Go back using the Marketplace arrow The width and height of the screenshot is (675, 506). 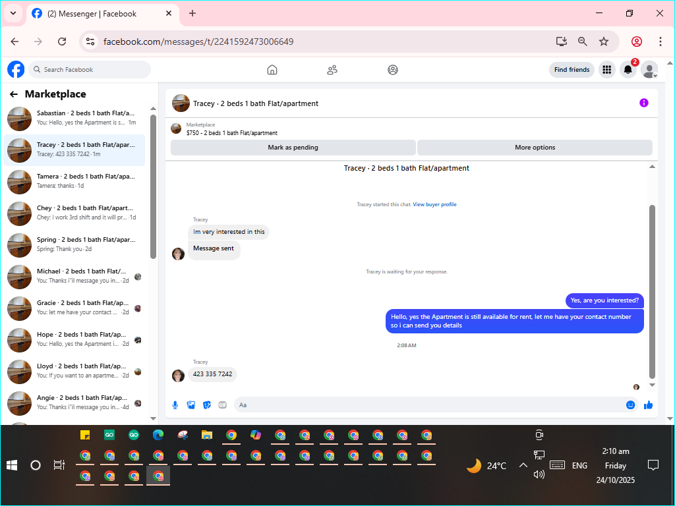pyautogui.click(x=14, y=94)
